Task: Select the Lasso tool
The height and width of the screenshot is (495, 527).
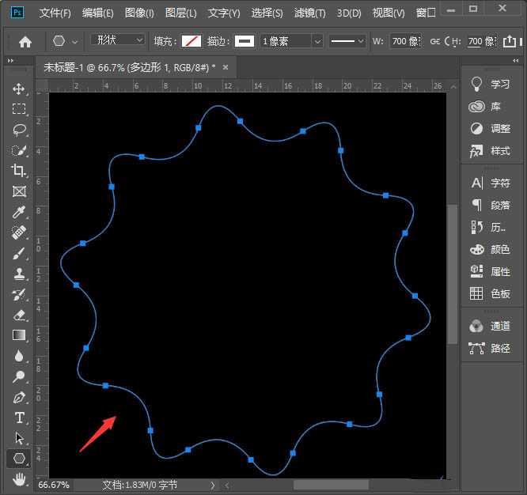Action: [19, 130]
